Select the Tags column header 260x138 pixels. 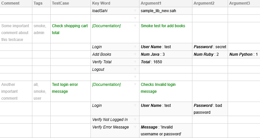38,3
